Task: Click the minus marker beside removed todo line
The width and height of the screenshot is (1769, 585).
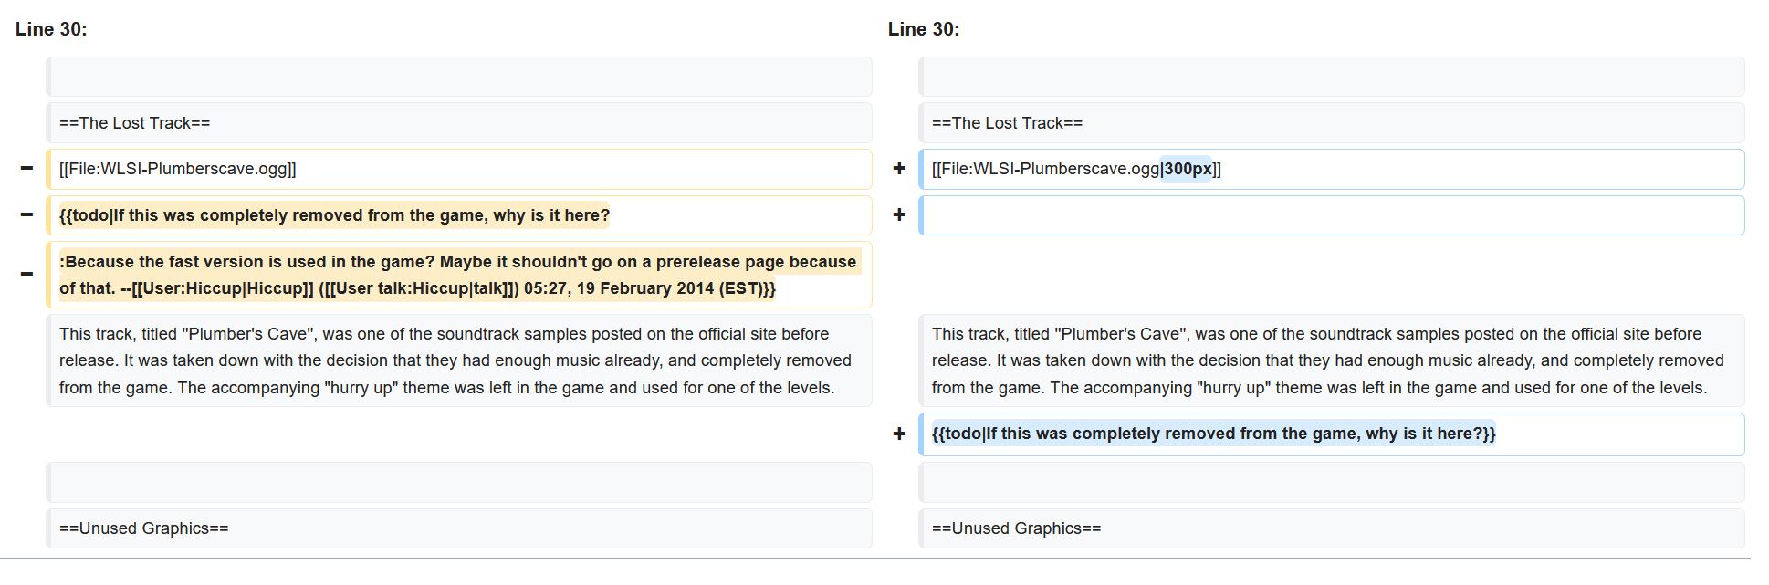Action: coord(26,215)
